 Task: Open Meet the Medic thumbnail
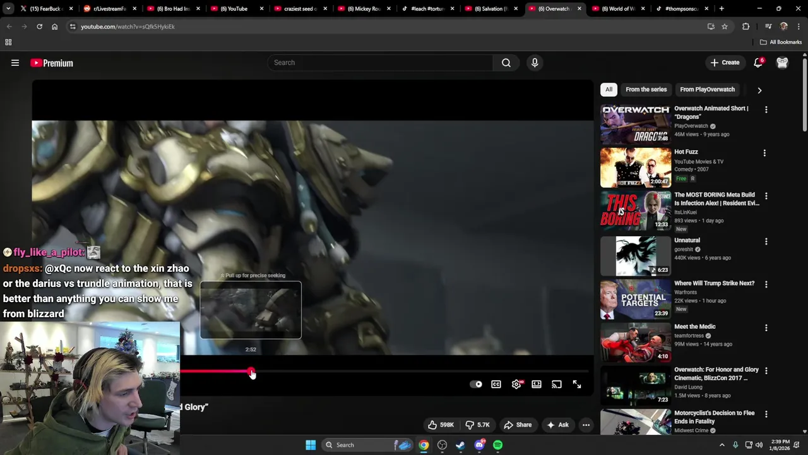[x=635, y=343]
